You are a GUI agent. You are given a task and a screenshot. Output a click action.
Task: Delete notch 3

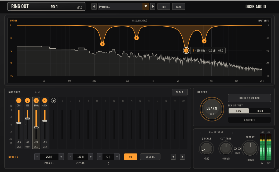pos(150,157)
